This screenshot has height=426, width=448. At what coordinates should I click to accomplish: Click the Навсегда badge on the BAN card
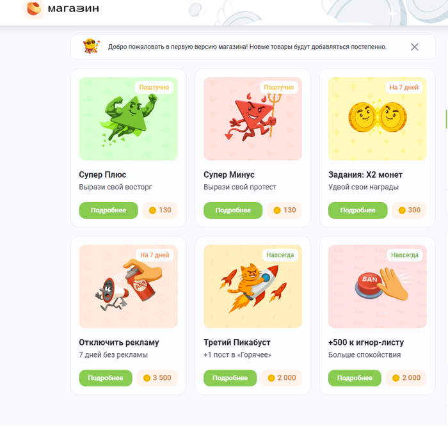click(x=404, y=255)
